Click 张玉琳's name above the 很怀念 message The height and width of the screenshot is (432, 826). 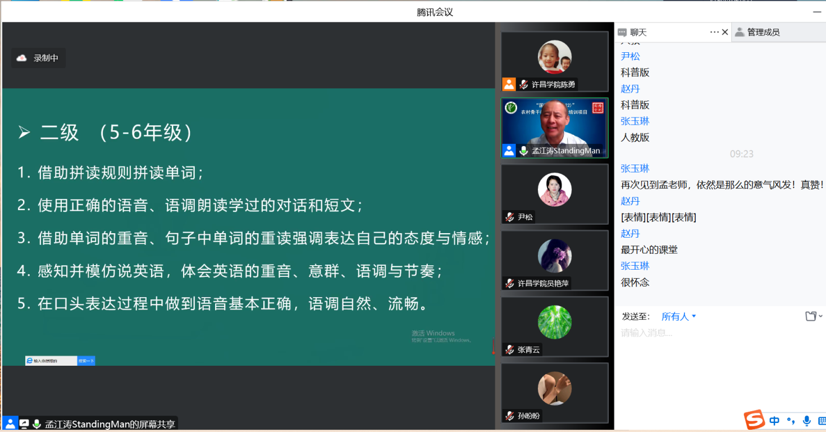(x=635, y=266)
